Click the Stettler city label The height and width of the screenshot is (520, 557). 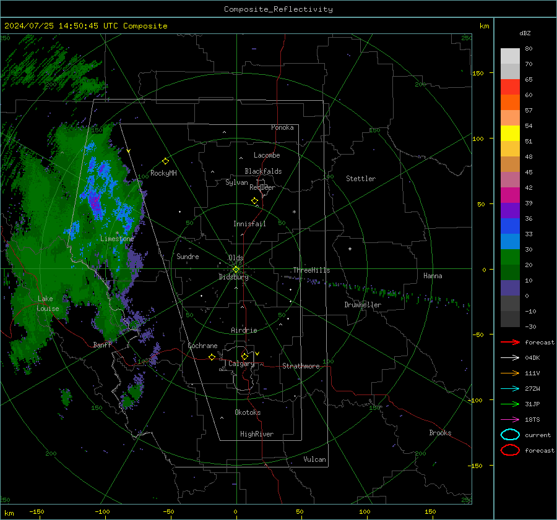(361, 179)
